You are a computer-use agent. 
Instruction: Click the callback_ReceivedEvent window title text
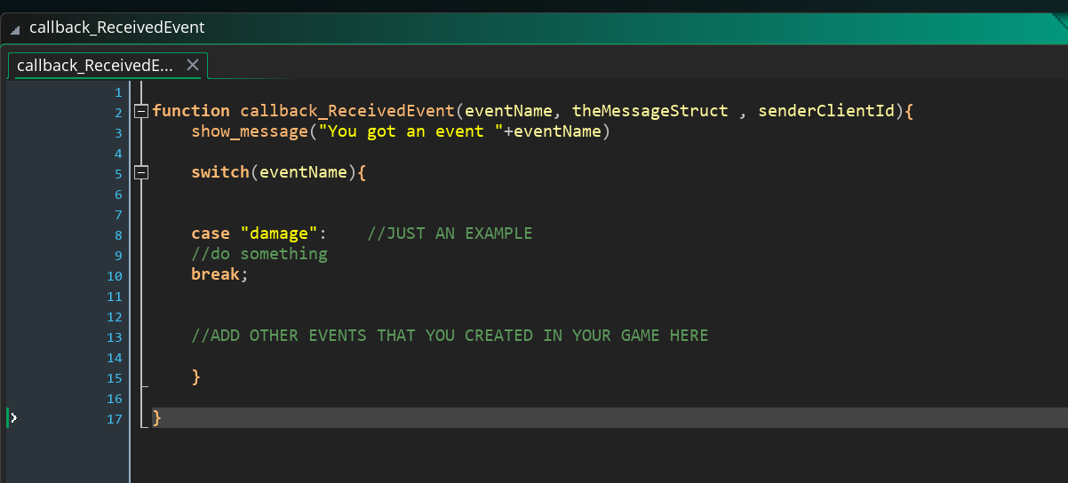(116, 28)
